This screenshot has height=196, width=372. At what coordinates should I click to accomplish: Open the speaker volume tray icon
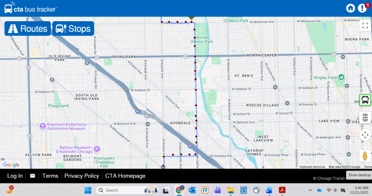click(x=335, y=190)
